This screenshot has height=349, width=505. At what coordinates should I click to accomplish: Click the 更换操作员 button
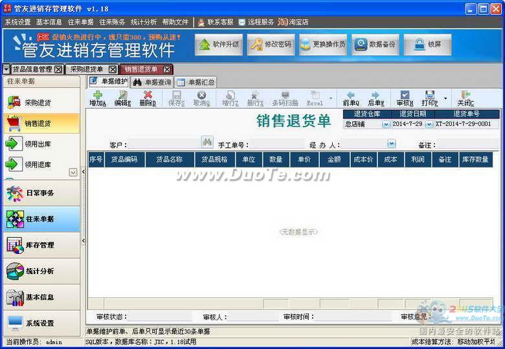tap(323, 45)
